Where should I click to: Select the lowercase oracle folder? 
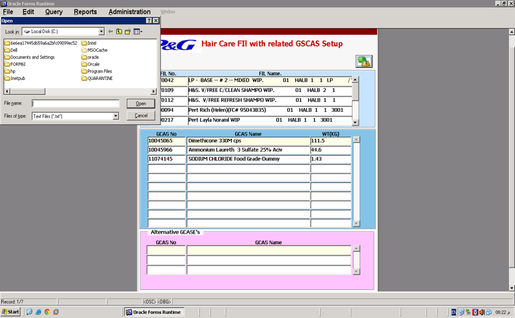click(x=90, y=57)
